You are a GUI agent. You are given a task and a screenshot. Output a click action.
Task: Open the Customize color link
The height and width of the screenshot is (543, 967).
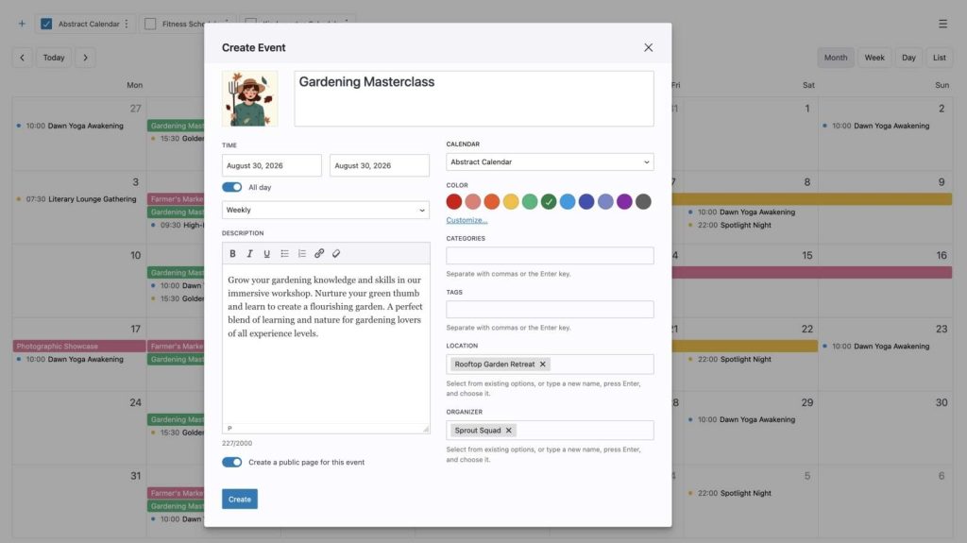pos(467,220)
